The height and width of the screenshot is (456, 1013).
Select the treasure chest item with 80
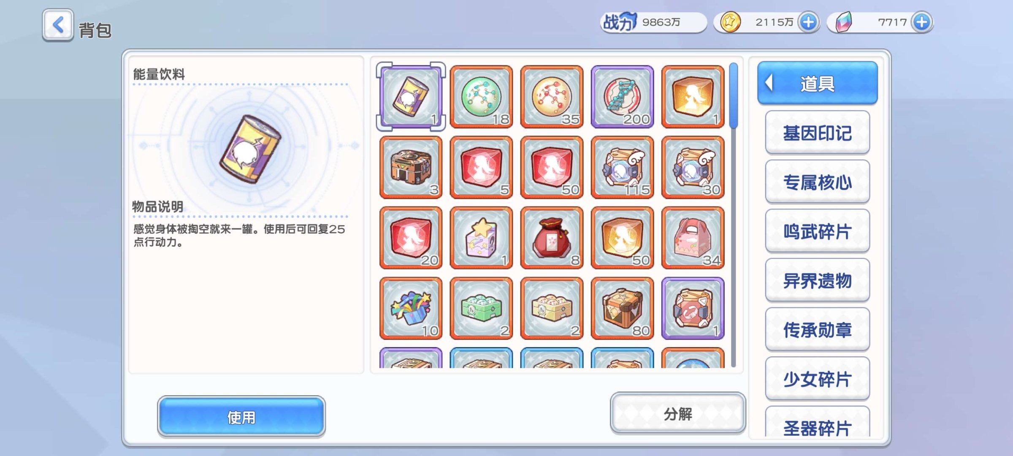pyautogui.click(x=622, y=308)
